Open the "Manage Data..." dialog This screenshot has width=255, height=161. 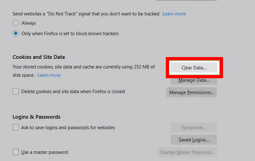click(x=194, y=80)
